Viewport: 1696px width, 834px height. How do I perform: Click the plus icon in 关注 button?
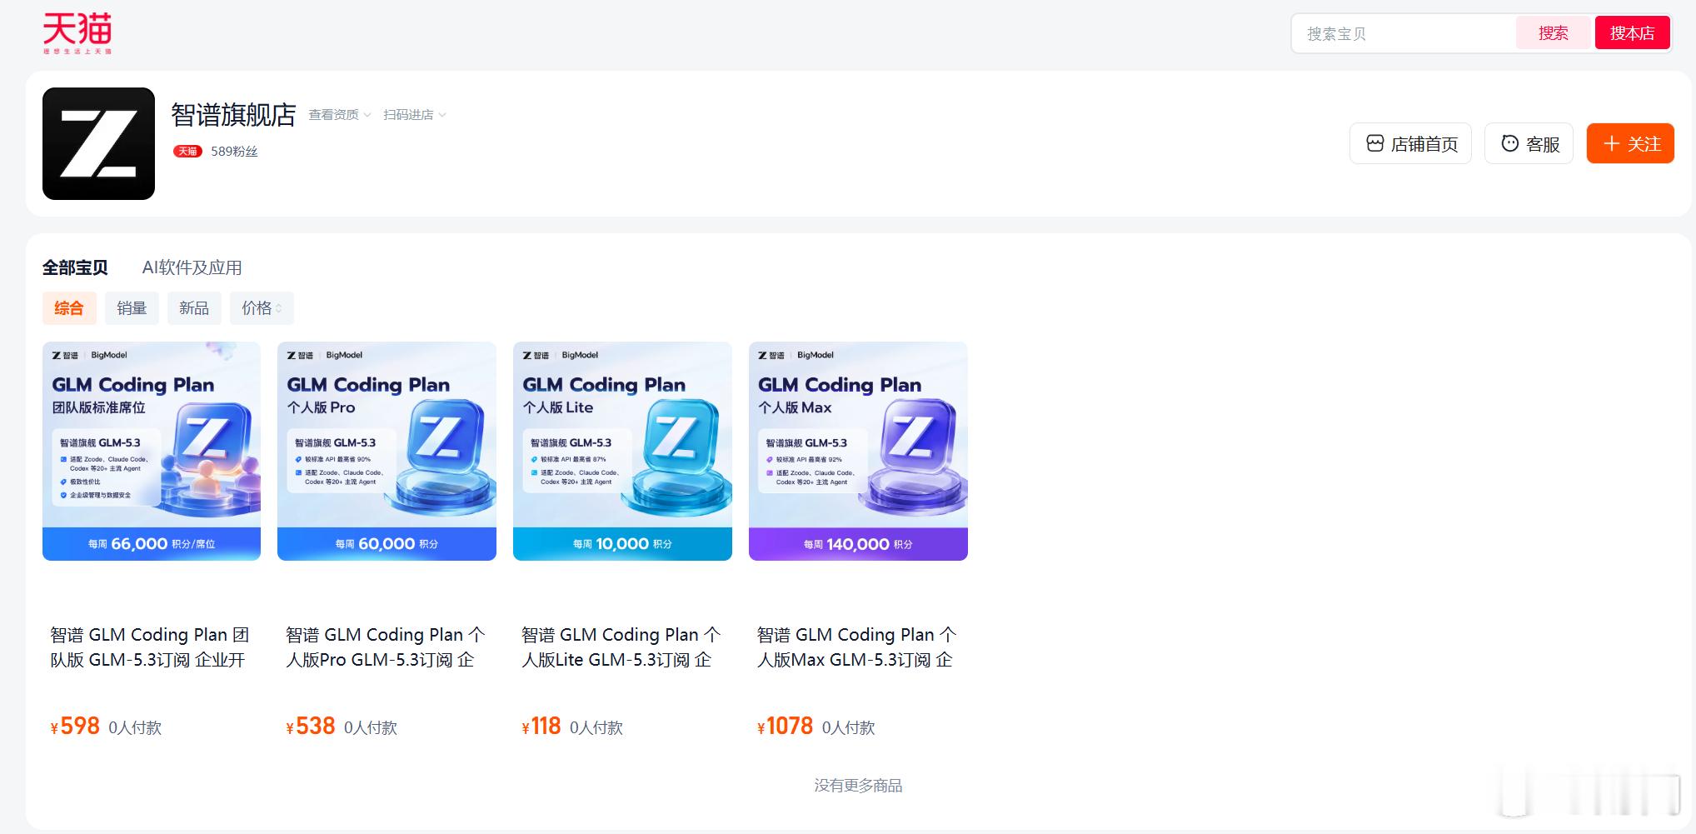(x=1612, y=143)
